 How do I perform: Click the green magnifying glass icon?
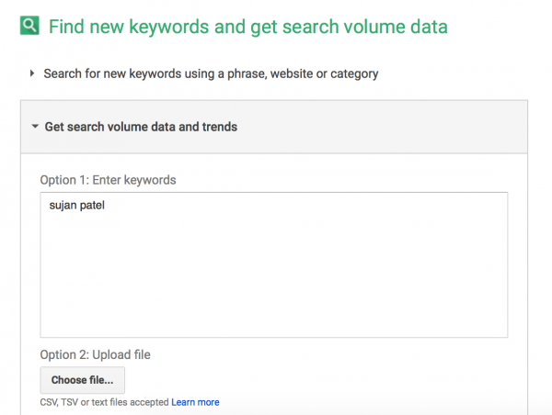tap(29, 26)
